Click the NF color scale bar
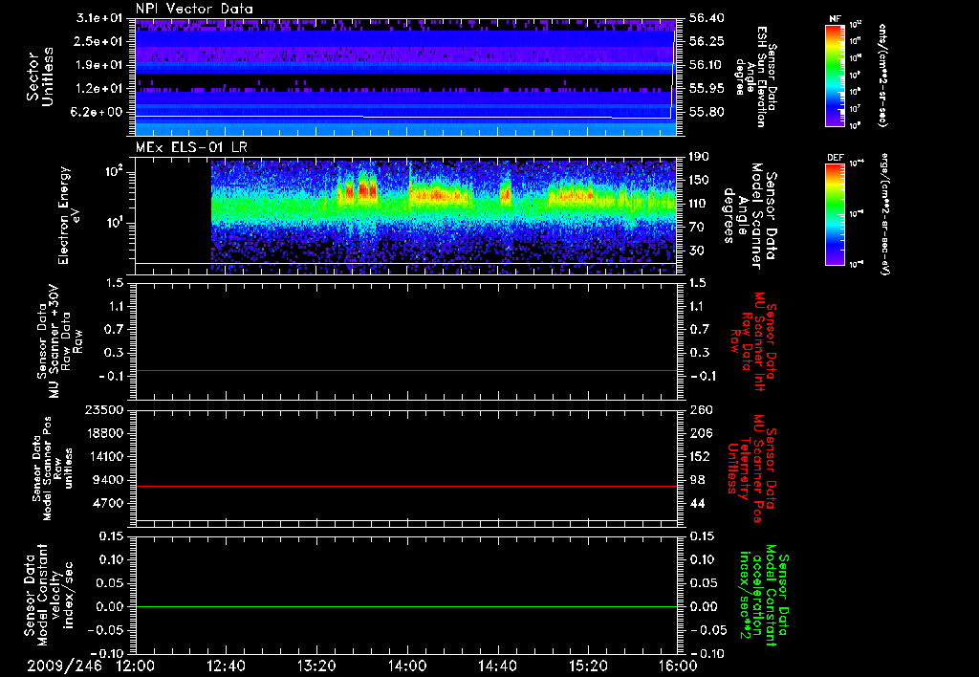The height and width of the screenshot is (677, 979). point(835,76)
